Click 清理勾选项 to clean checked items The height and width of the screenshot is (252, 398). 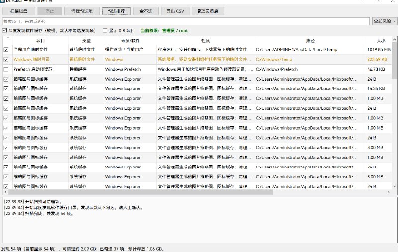click(x=82, y=11)
